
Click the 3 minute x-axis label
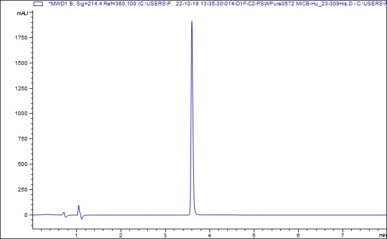pyautogui.click(x=165, y=235)
